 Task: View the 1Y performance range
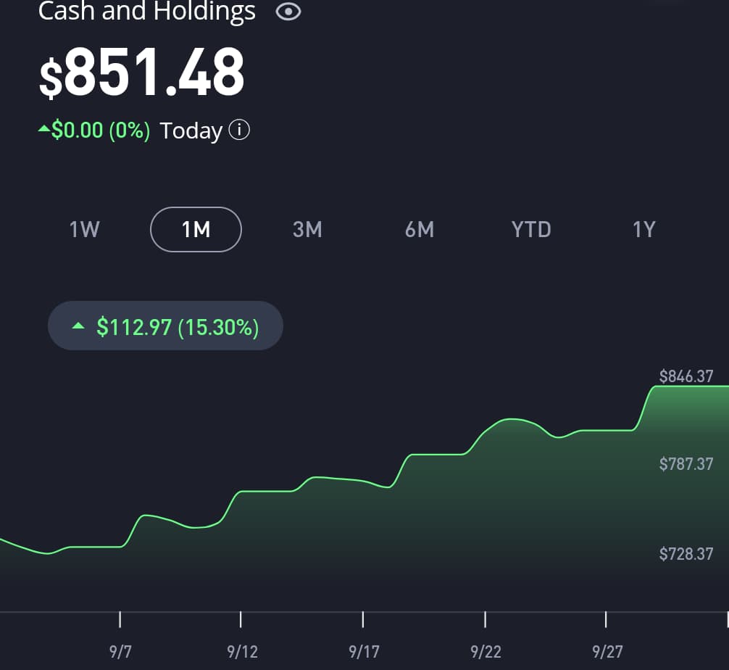tap(643, 230)
